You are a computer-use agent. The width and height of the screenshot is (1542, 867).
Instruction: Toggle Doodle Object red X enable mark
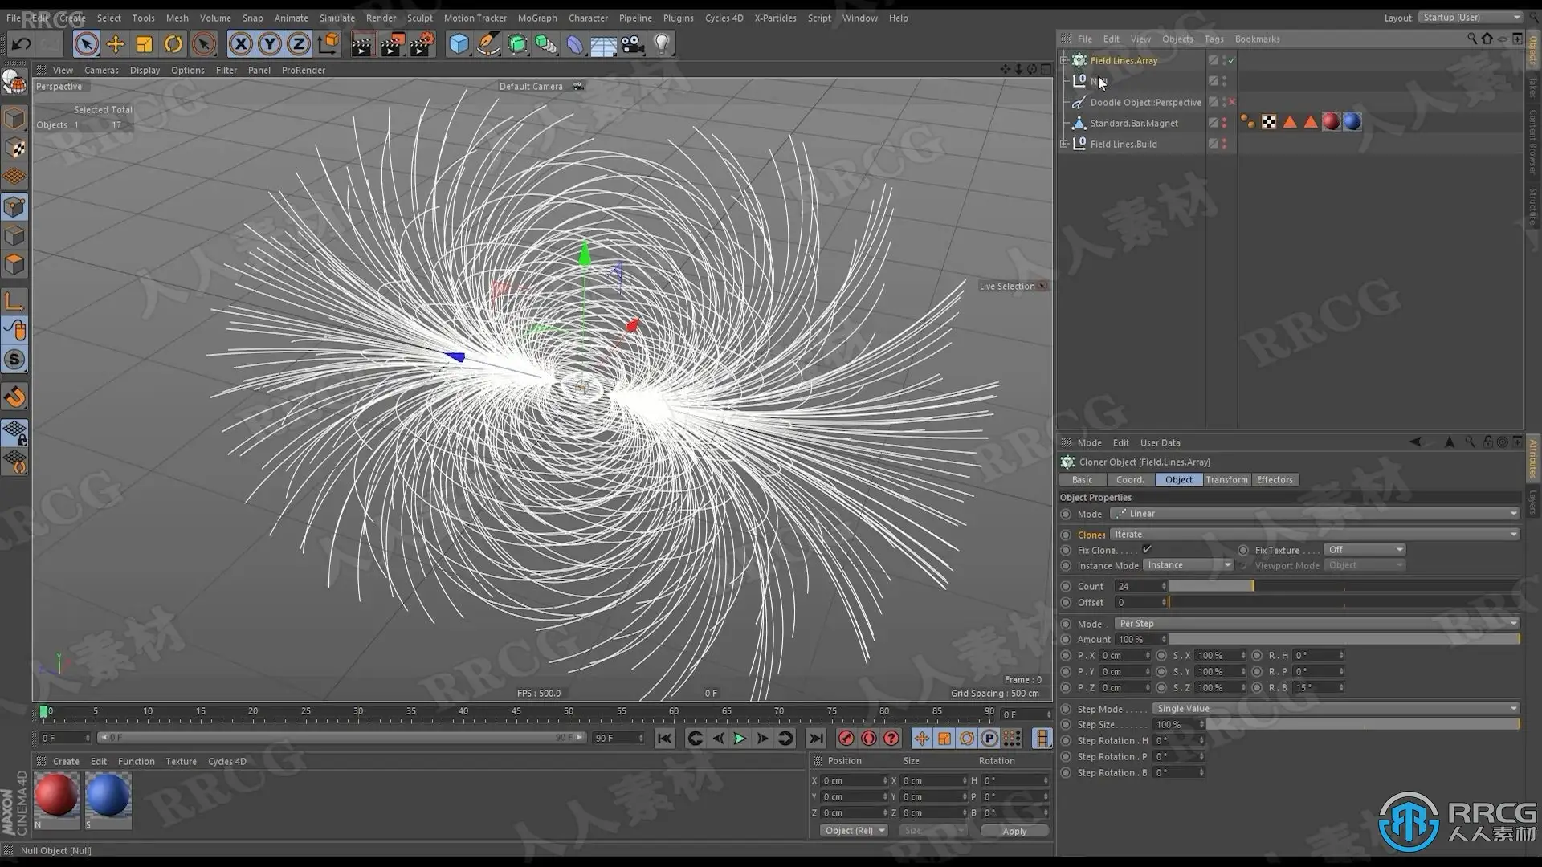[x=1232, y=102]
